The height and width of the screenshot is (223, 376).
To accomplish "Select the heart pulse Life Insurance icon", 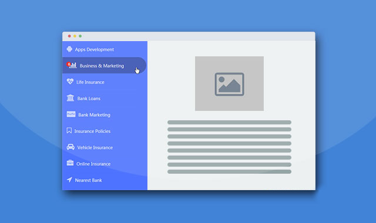I will point(70,82).
